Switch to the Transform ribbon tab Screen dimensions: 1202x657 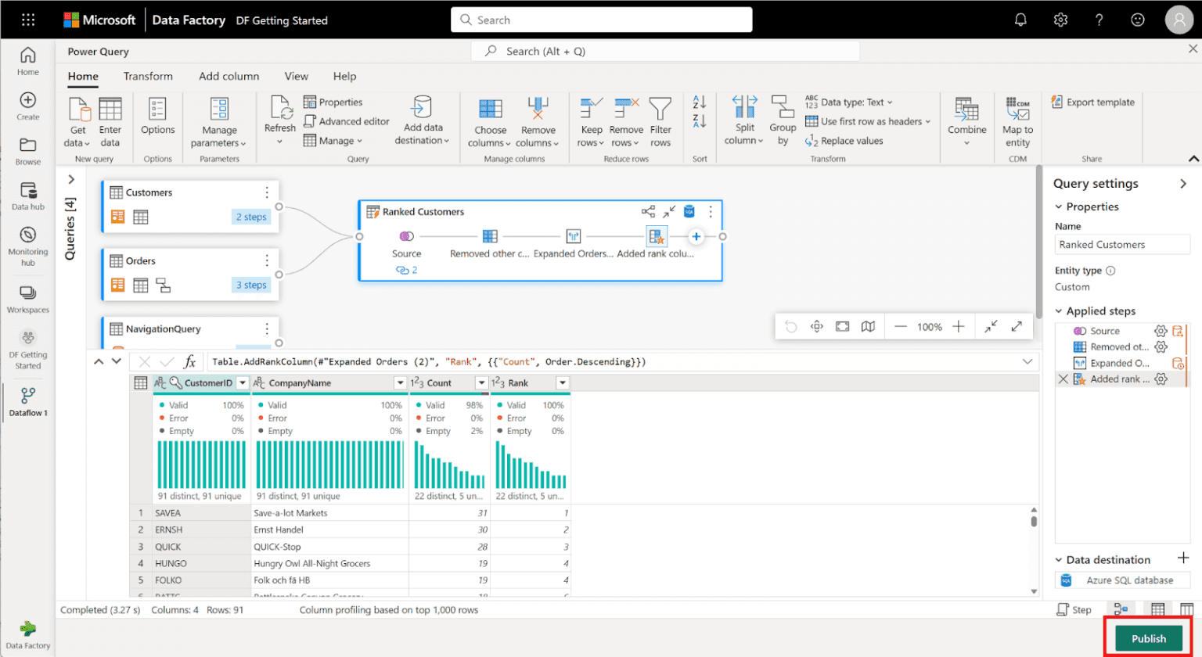click(148, 76)
